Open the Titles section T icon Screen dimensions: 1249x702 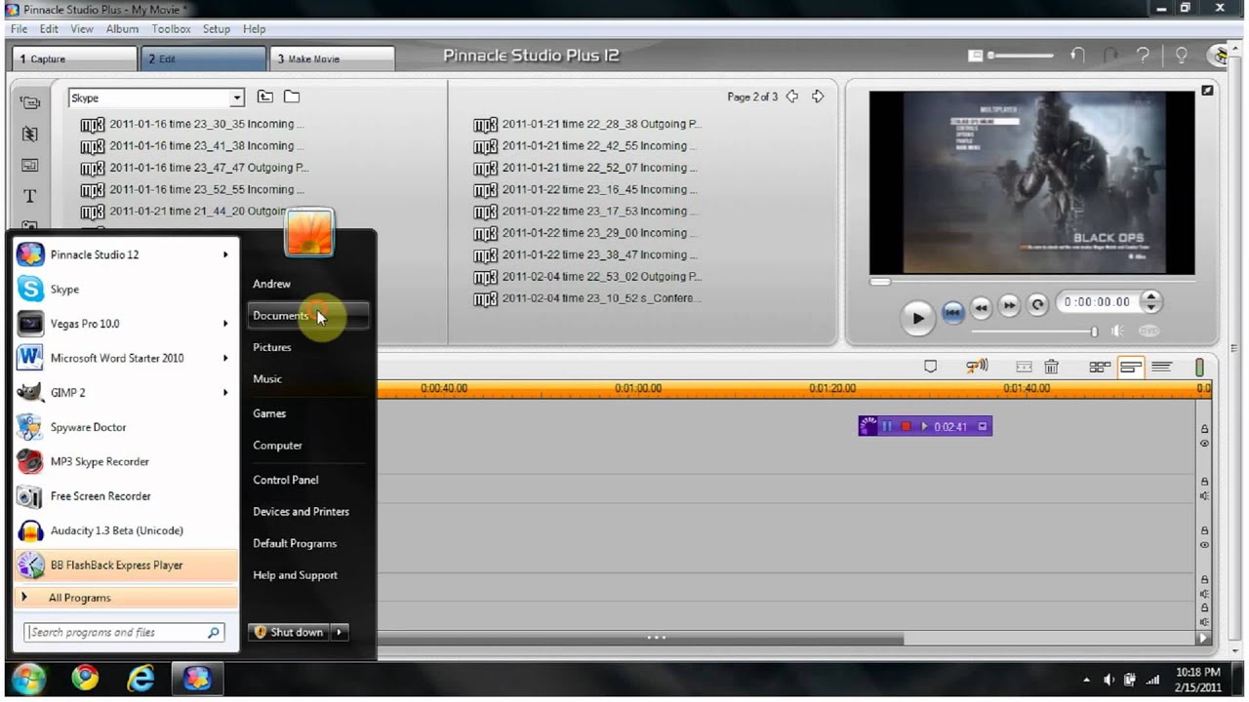pos(30,196)
